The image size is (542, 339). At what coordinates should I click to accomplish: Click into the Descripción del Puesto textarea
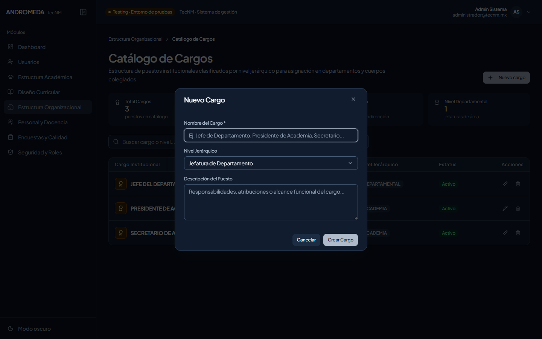271,202
